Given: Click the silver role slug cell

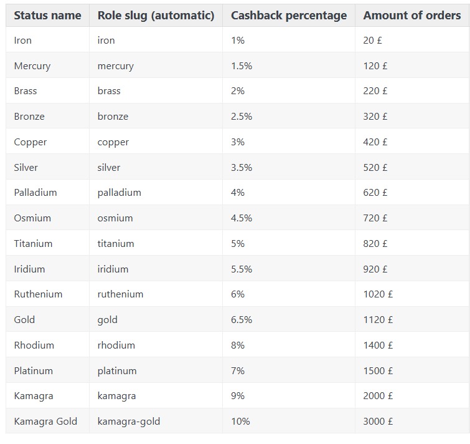Looking at the screenshot, I should coord(109,168).
